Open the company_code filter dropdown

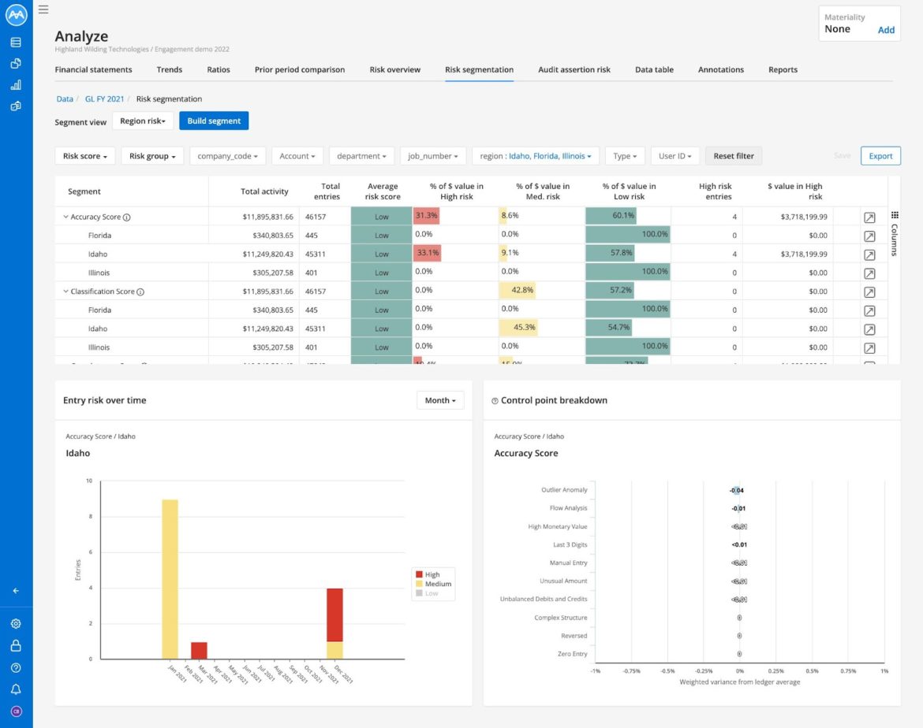click(x=227, y=156)
